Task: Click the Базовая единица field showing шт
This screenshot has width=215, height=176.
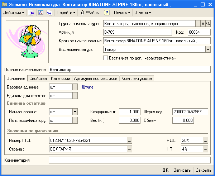Action: (x=61, y=87)
